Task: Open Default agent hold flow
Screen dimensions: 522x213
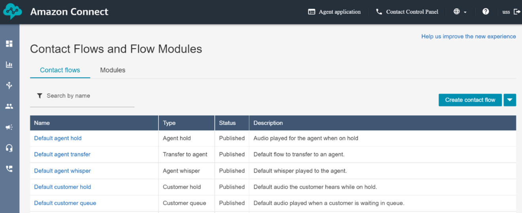Action: [58, 138]
